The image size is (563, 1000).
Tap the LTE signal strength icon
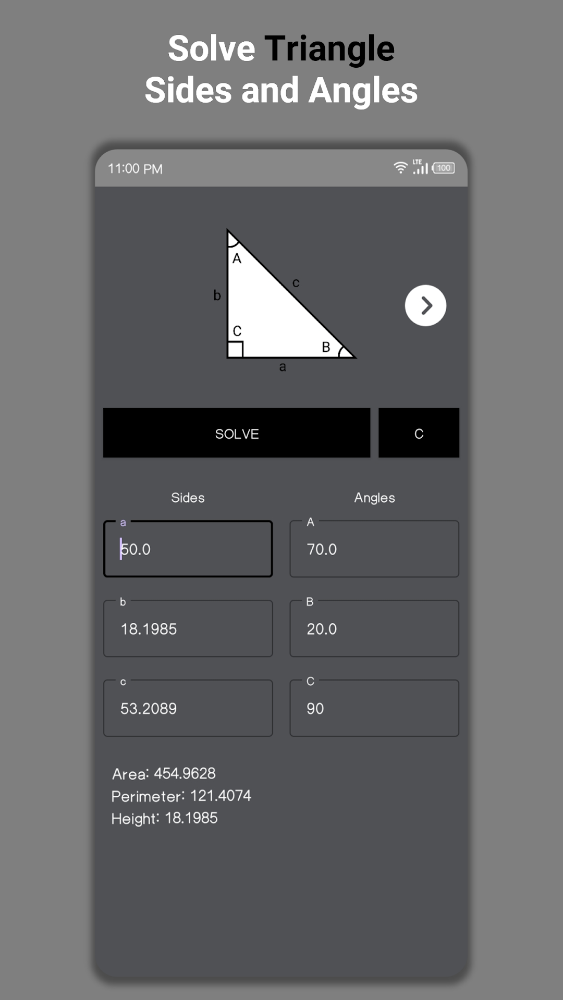420,167
